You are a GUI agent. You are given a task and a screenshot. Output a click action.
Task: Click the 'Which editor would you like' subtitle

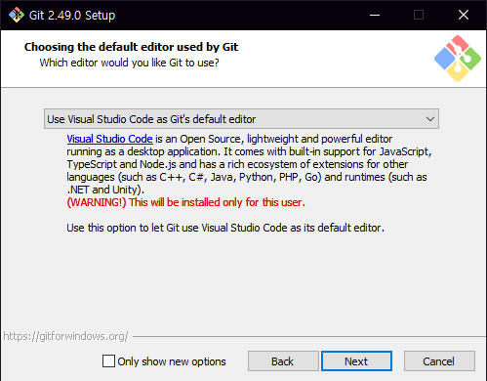point(129,63)
